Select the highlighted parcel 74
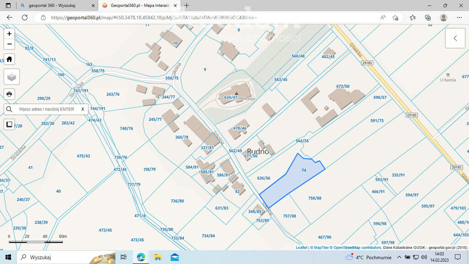The height and width of the screenshot is (264, 469). click(293, 179)
